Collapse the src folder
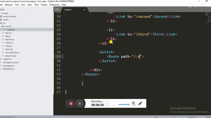Viewport: 211px width, 118px height. pos(4,23)
